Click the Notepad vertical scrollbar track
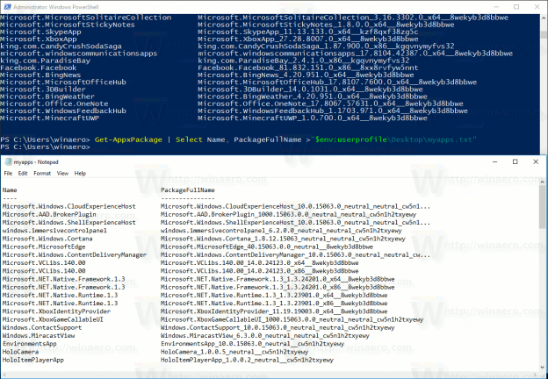This screenshot has width=548, height=379. click(541, 281)
